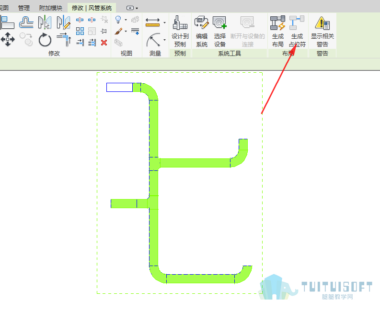The width and height of the screenshot is (380, 312).
Task: Click the grayed-out selection box icon
Action: (118, 43)
